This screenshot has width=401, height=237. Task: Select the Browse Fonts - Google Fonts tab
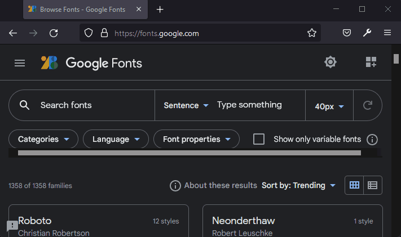click(85, 10)
